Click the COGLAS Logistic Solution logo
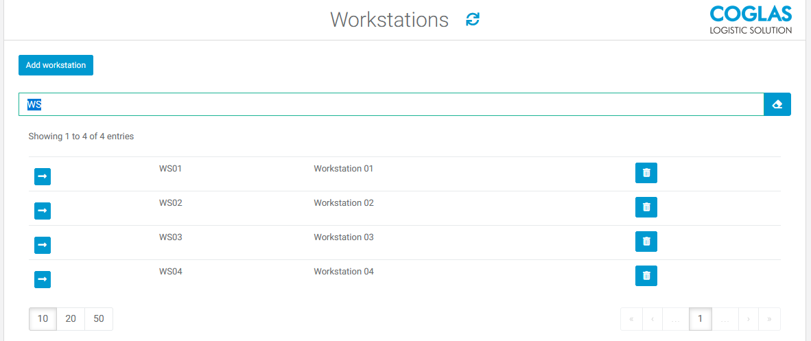 click(x=751, y=19)
